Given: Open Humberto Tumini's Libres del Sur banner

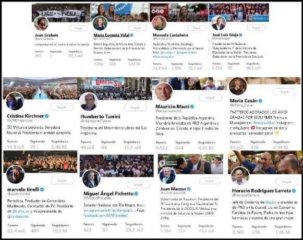Looking at the screenshot, I should click(x=114, y=88).
